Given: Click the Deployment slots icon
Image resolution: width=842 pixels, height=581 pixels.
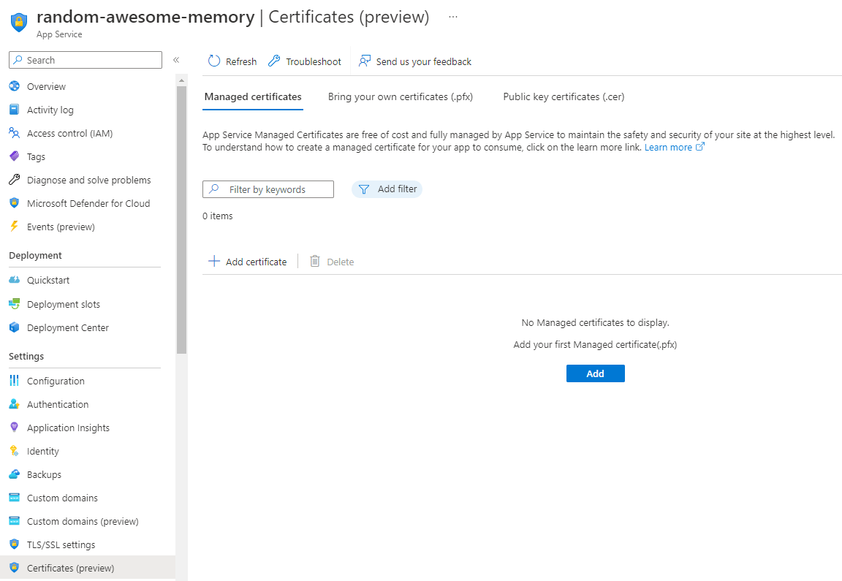Looking at the screenshot, I should 15,304.
